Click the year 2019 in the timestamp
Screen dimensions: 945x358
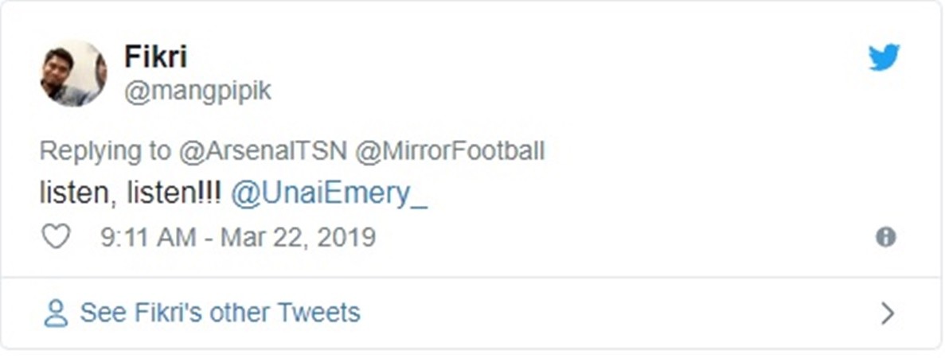point(346,237)
